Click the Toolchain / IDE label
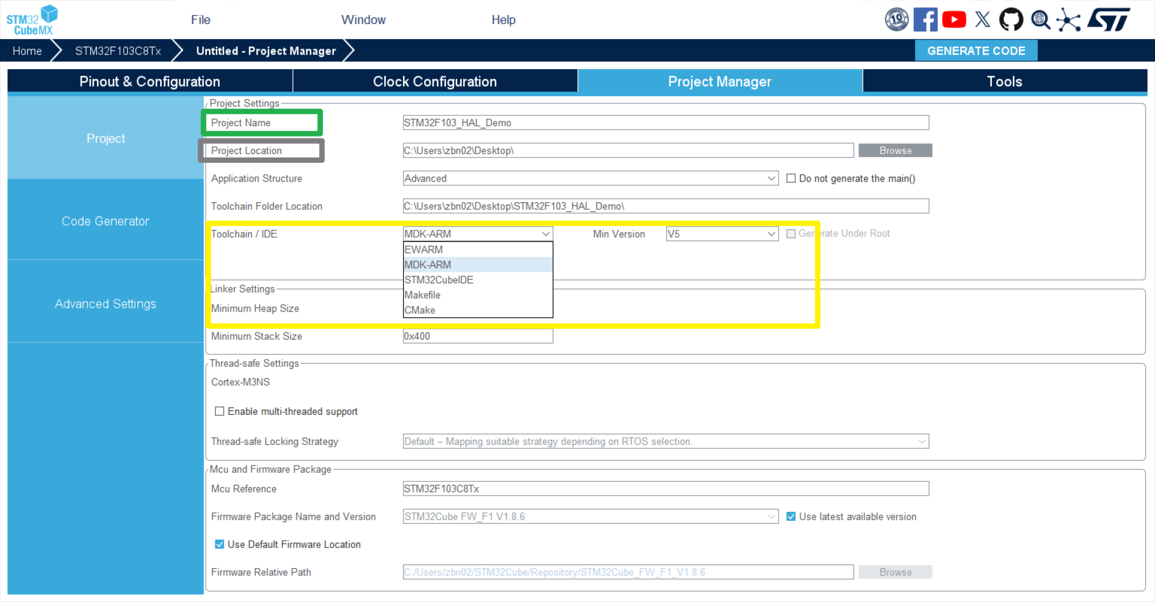 click(244, 234)
